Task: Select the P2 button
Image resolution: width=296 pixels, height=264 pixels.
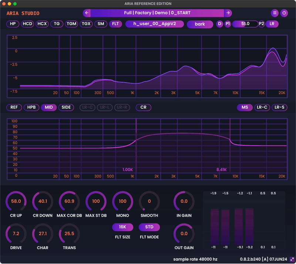Action: click(x=262, y=24)
